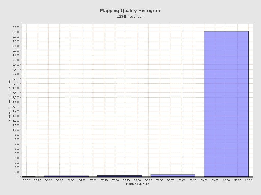Click the tallest blue bar near 60.00
This screenshot has height=195, width=261.
tap(226, 104)
